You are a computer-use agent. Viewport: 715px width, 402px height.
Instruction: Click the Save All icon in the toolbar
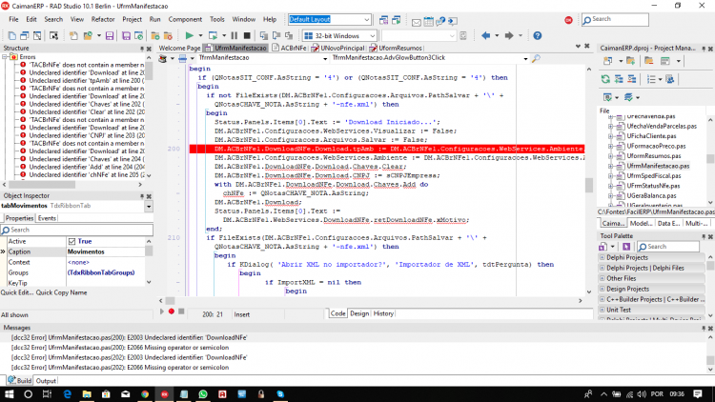click(x=126, y=35)
